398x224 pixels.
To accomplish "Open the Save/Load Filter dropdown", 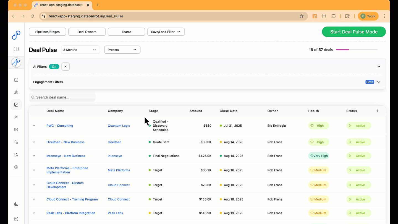I will pyautogui.click(x=166, y=32).
